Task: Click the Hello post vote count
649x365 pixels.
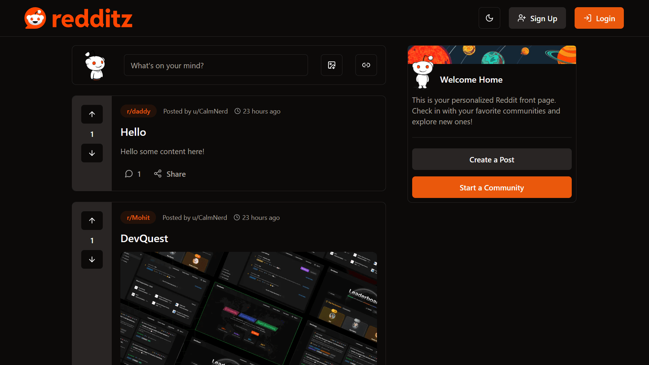Action: click(92, 134)
